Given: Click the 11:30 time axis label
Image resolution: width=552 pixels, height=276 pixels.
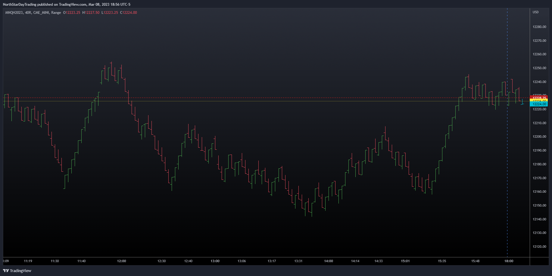Looking at the screenshot, I should [x=55, y=261].
